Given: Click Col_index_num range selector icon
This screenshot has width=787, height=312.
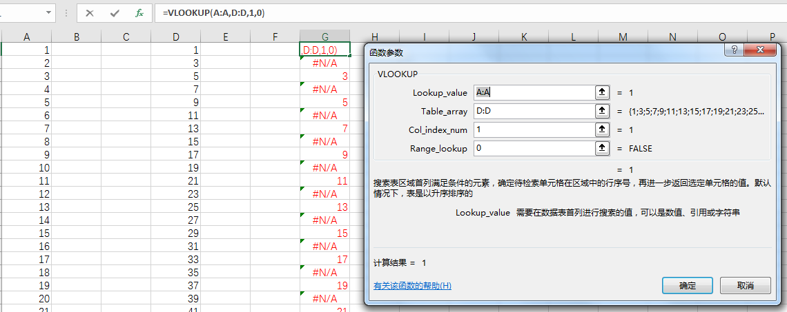Looking at the screenshot, I should tap(602, 129).
